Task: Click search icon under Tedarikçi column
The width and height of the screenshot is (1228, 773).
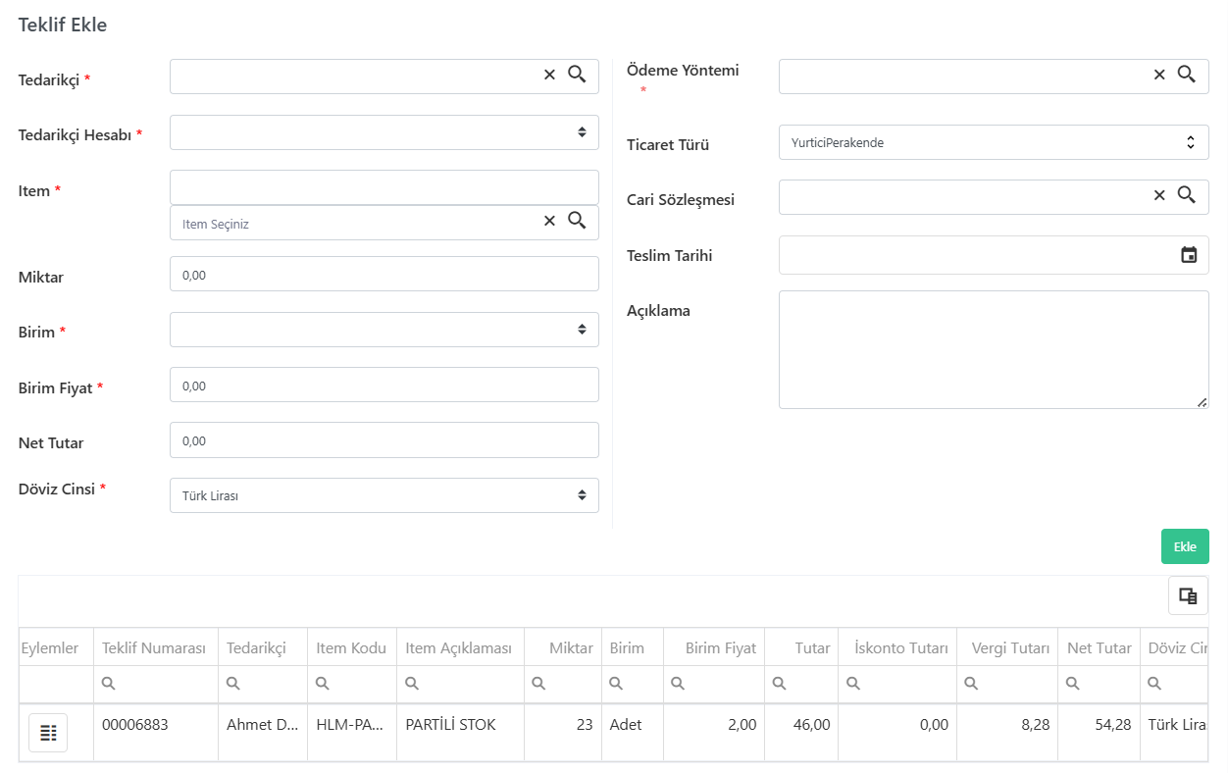Action: [233, 684]
